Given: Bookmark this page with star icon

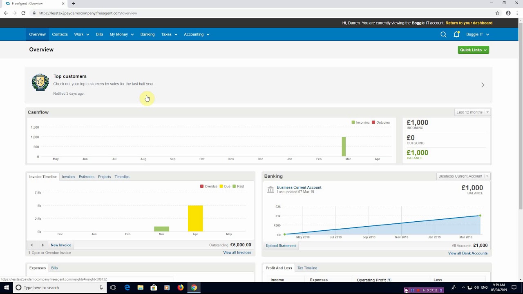Looking at the screenshot, I should (497, 13).
